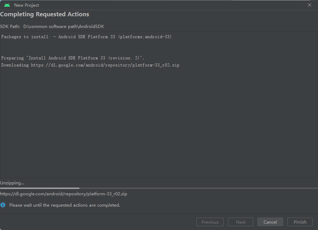
Task: Click the Please wait message text
Action: click(x=65, y=205)
